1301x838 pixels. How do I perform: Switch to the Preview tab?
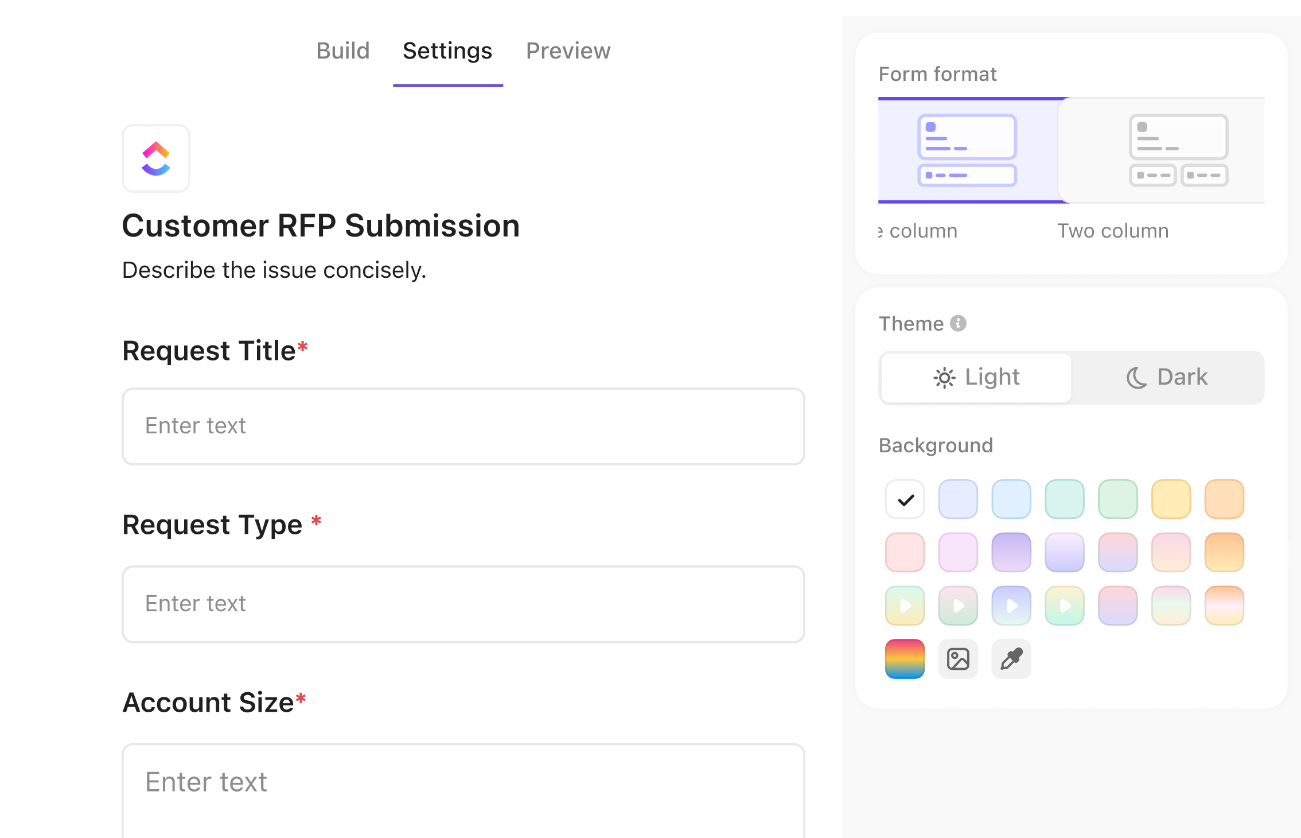568,51
